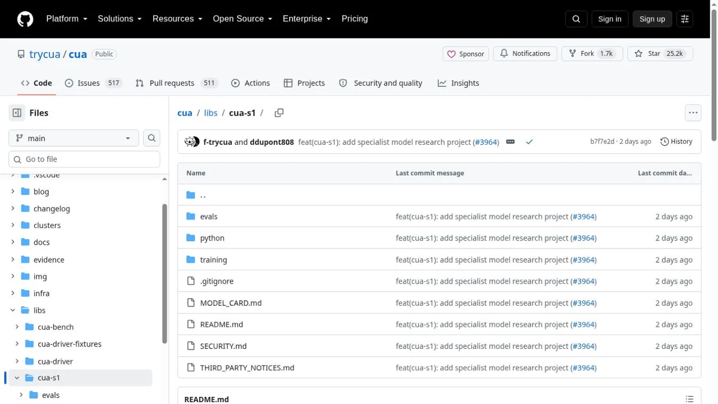718x404 pixels.
Task: Open the libs breadcrumb link
Action: pos(211,113)
